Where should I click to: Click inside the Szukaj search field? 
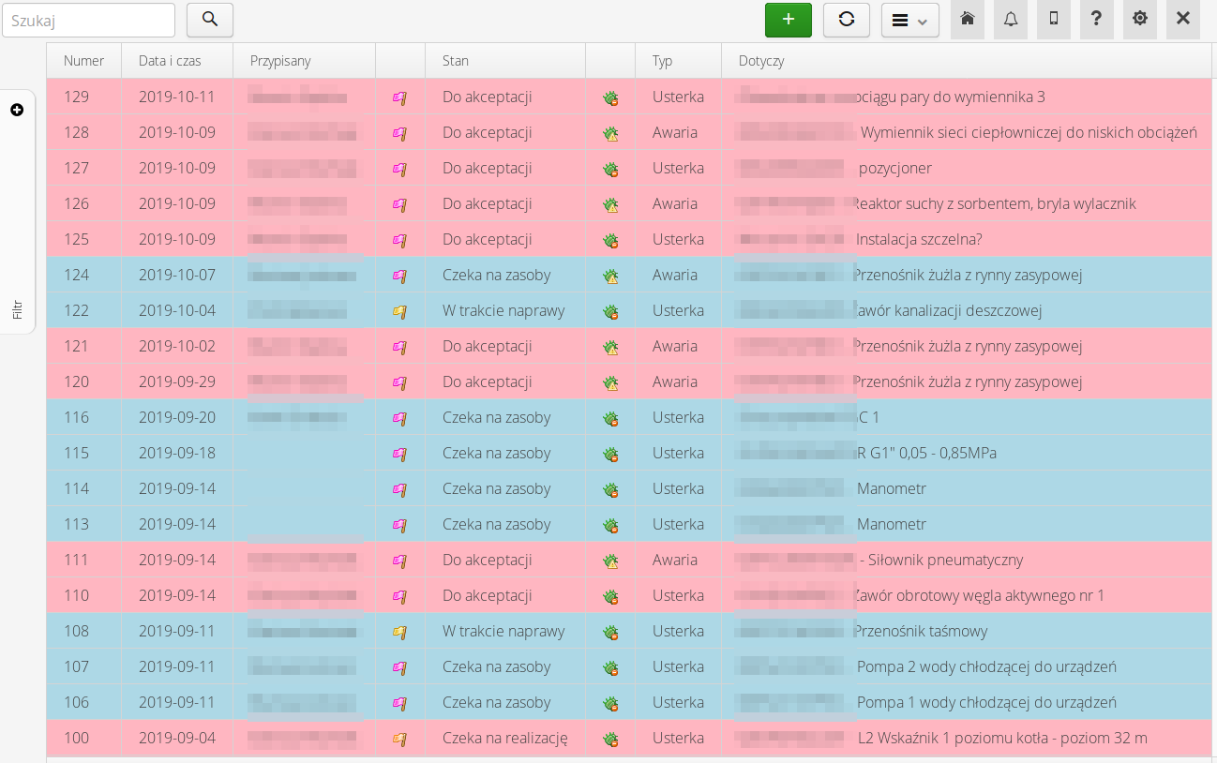tap(89, 20)
